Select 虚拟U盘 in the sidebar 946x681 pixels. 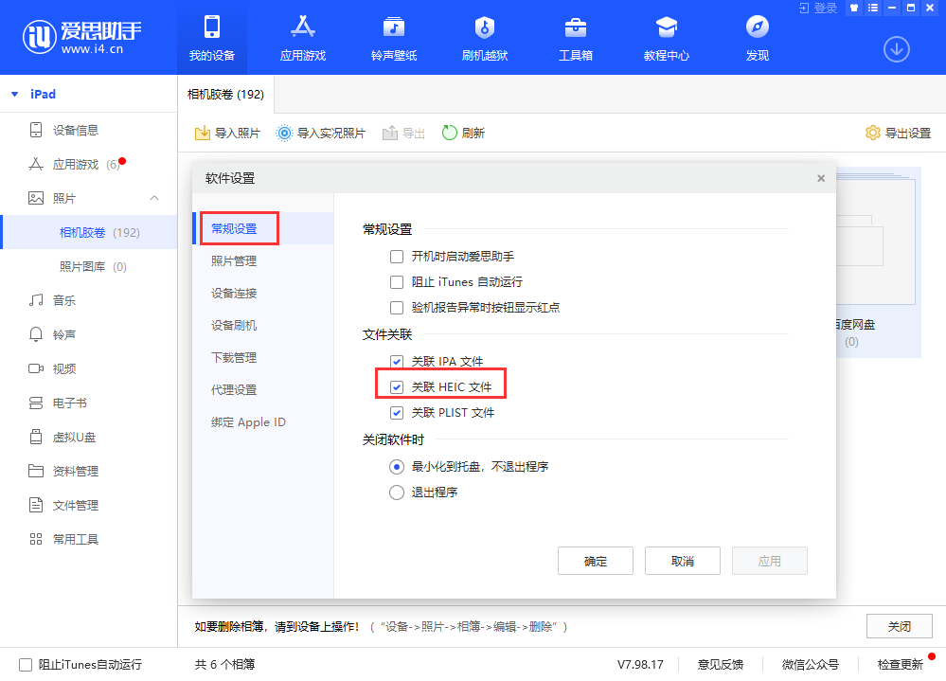tap(74, 438)
